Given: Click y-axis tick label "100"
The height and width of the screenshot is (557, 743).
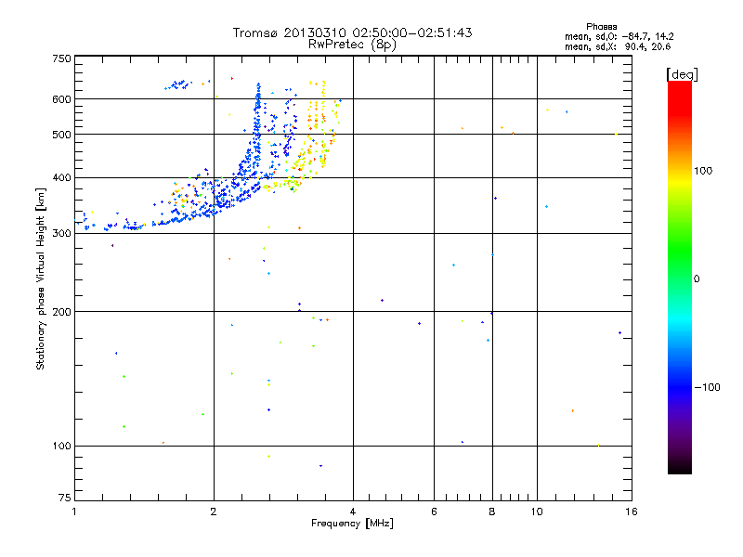Looking at the screenshot, I should 62,447.
